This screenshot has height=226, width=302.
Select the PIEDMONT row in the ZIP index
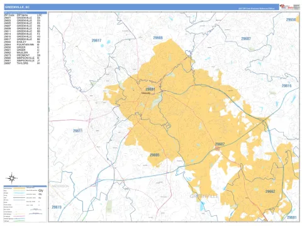point(22,55)
